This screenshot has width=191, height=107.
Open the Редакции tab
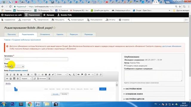coord(74,34)
